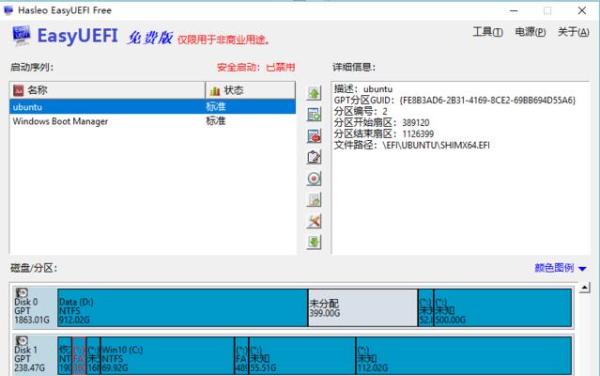Click the 颜色图例 link text
Viewport: 600px width, 376px height.
coord(554,268)
